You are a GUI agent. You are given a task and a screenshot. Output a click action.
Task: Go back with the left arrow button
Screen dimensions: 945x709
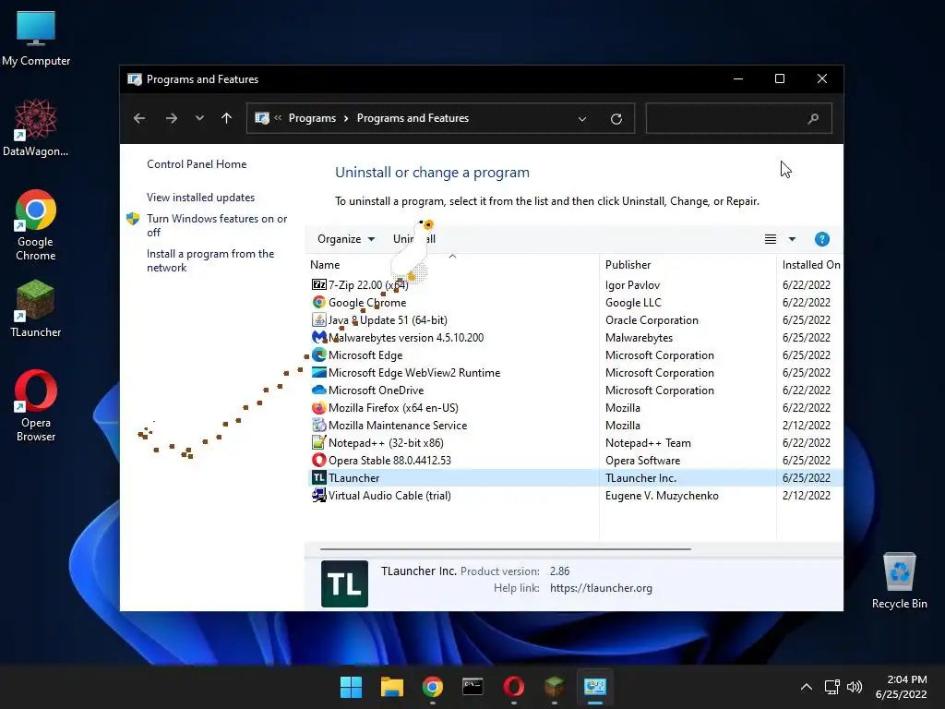click(x=139, y=118)
